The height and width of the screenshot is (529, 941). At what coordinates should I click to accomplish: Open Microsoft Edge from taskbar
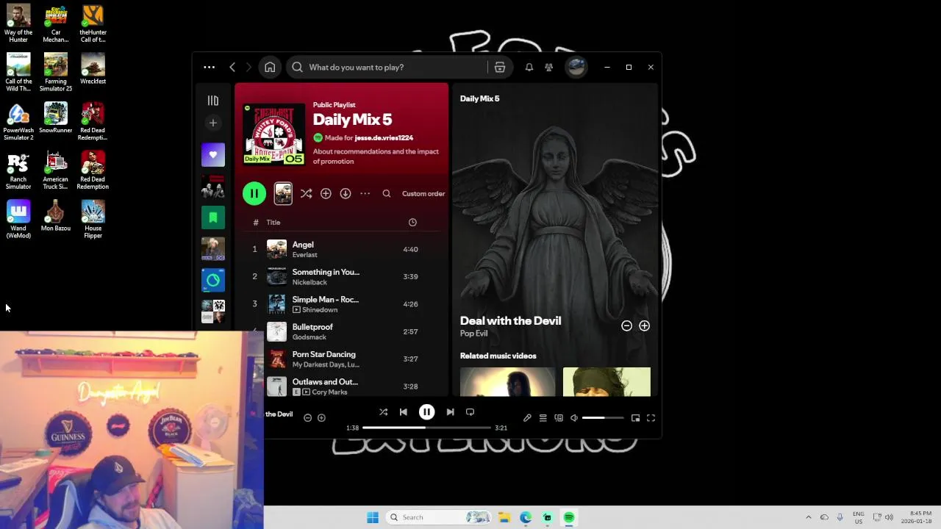coord(526,517)
